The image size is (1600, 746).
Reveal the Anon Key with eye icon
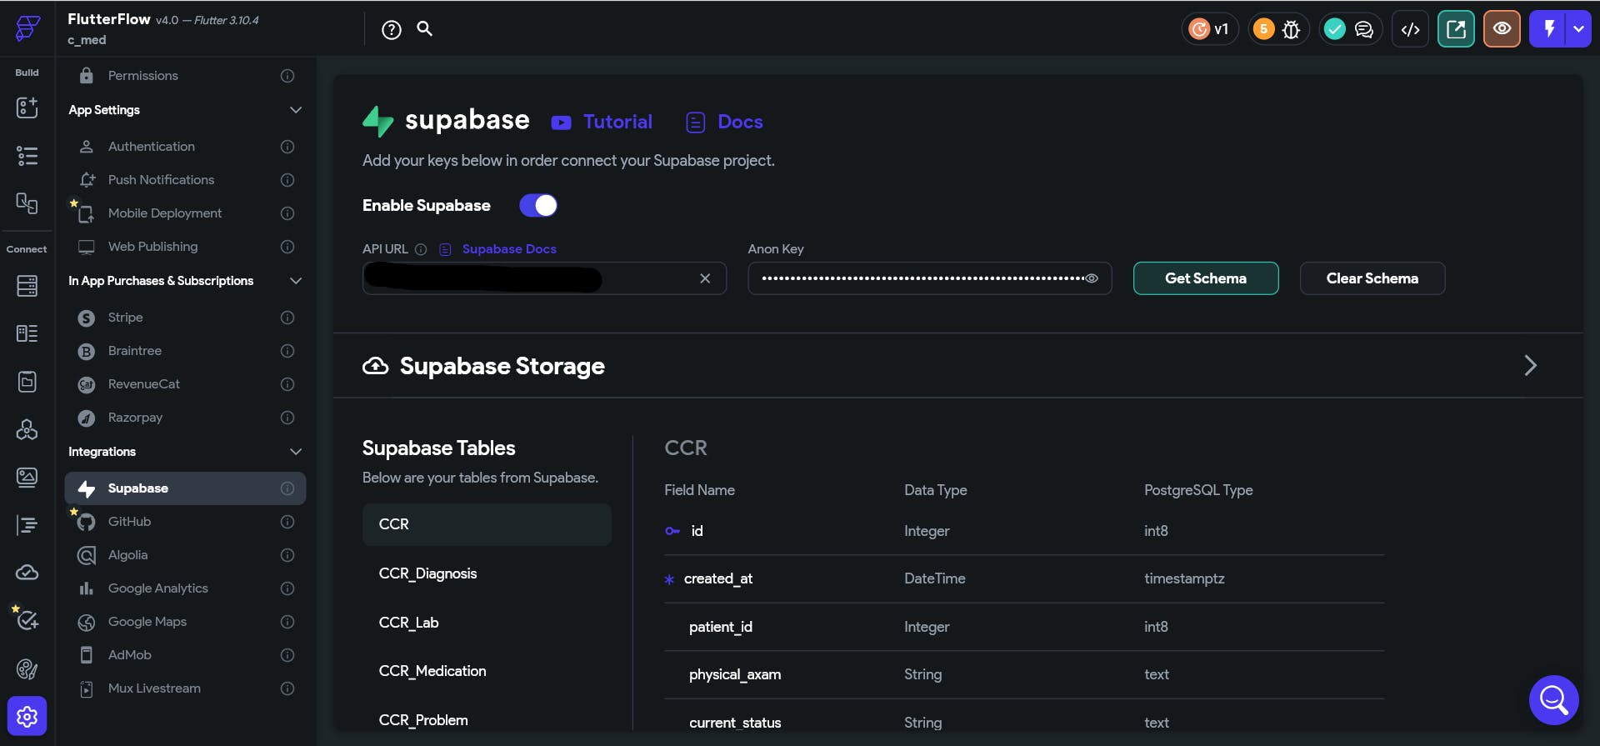coord(1092,278)
